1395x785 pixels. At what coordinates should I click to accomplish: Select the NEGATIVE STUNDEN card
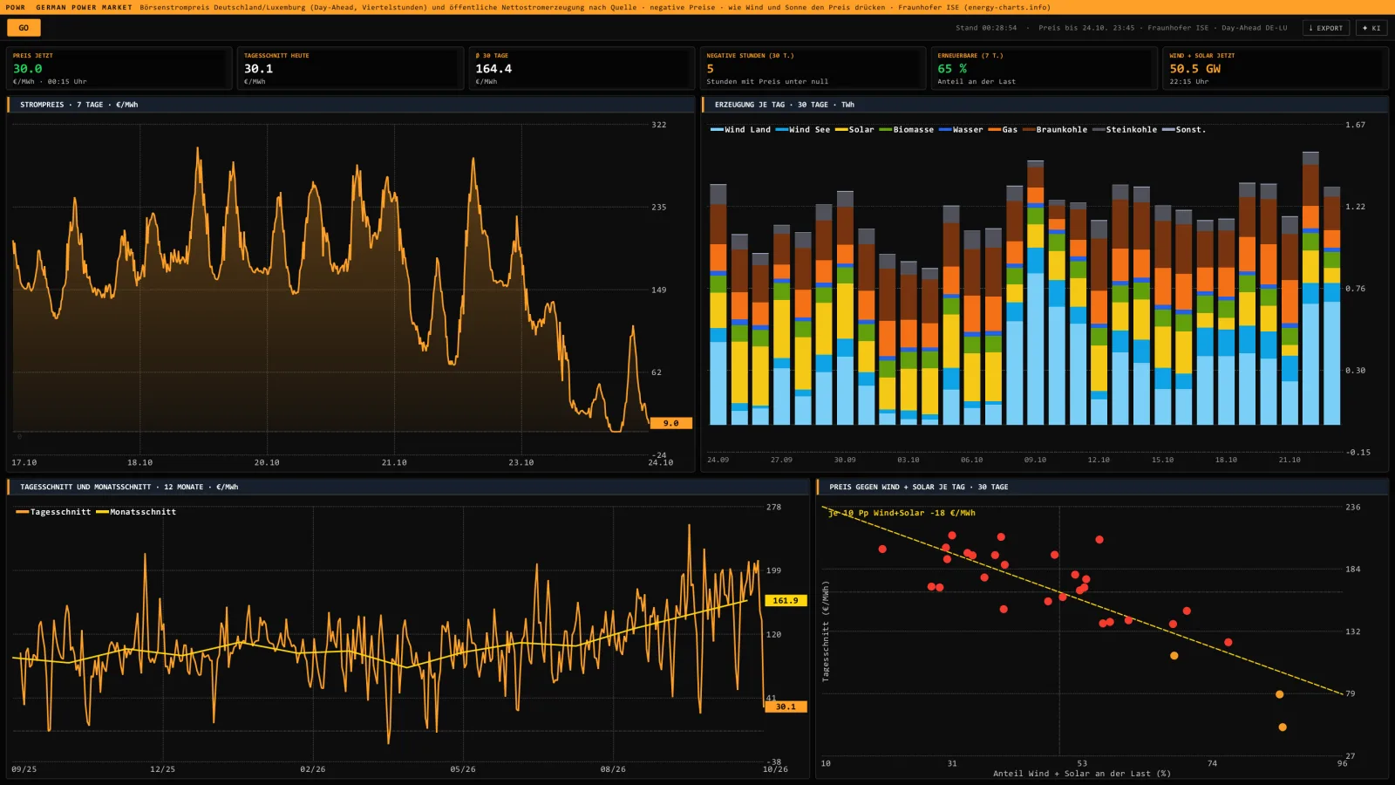click(813, 68)
